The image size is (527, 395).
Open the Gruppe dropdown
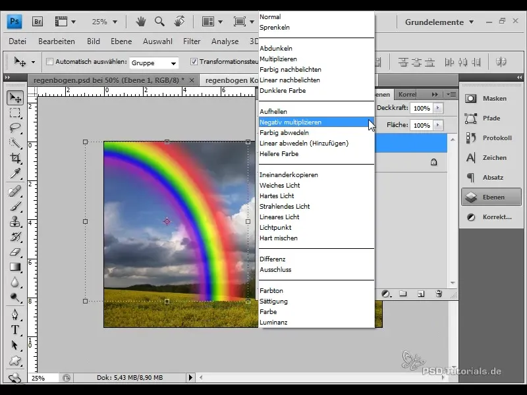153,63
